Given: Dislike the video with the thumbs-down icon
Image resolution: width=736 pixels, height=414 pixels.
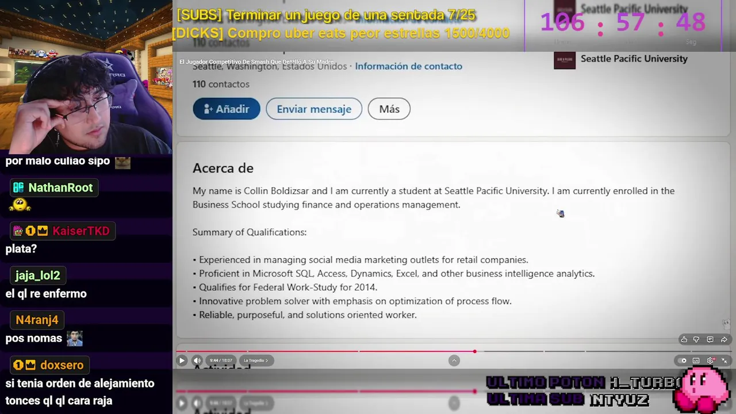Looking at the screenshot, I should [696, 340].
